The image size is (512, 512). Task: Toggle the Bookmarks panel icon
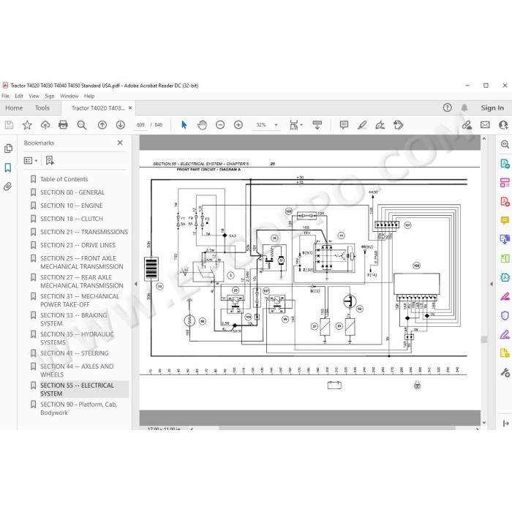(8, 167)
